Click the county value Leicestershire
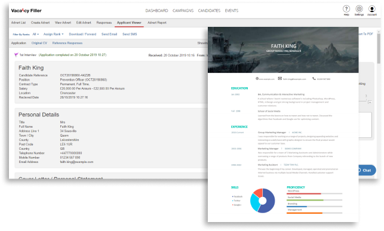384x231 pixels. point(69,140)
